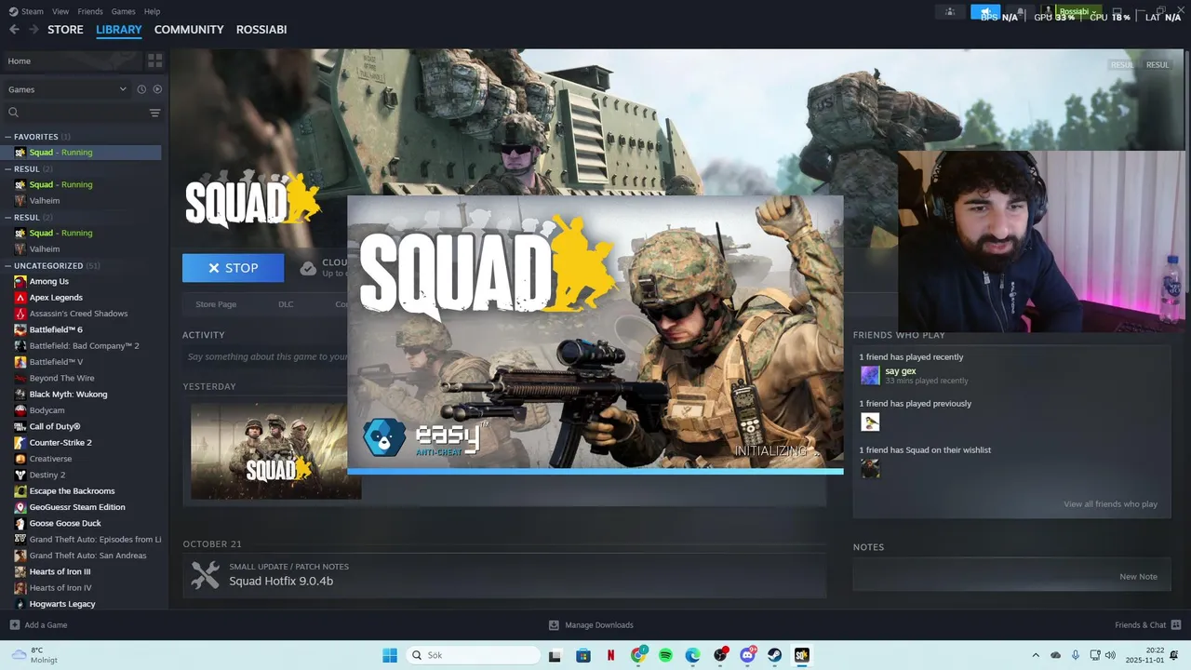Open Netflix from the taskbar

(610, 655)
